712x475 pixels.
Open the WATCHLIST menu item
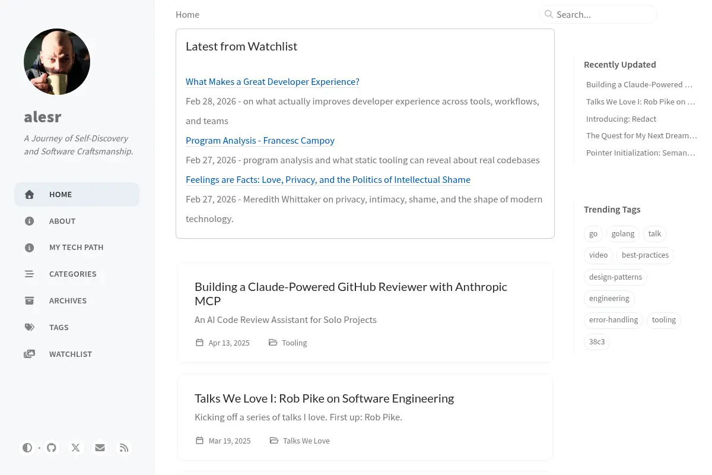pyautogui.click(x=77, y=354)
